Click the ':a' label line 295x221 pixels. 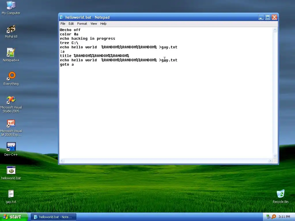pyautogui.click(x=62, y=52)
